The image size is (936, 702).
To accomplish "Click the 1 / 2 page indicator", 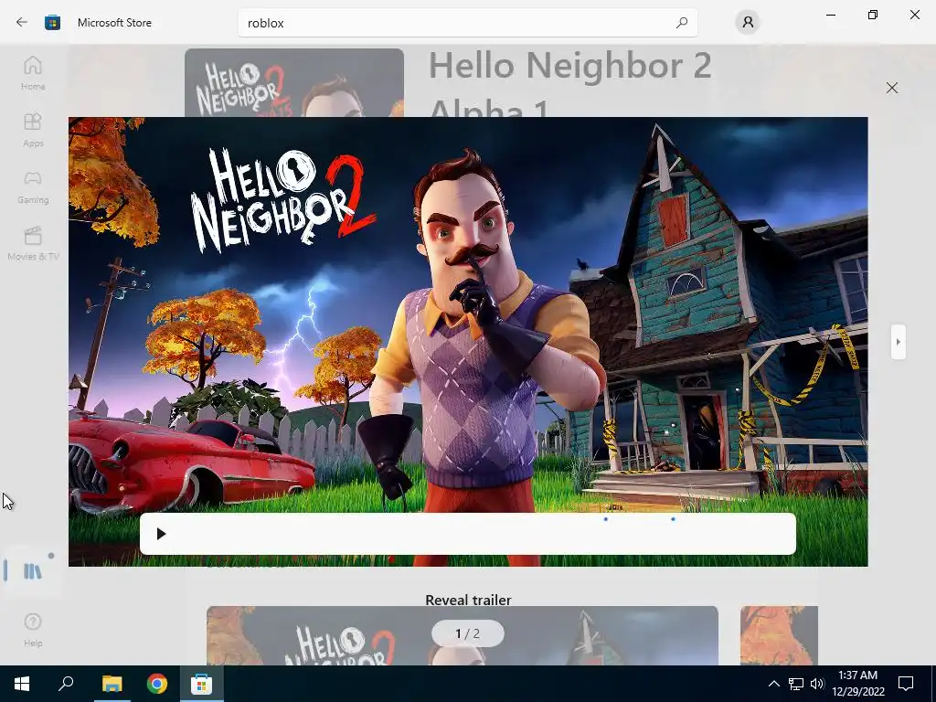I will click(467, 633).
